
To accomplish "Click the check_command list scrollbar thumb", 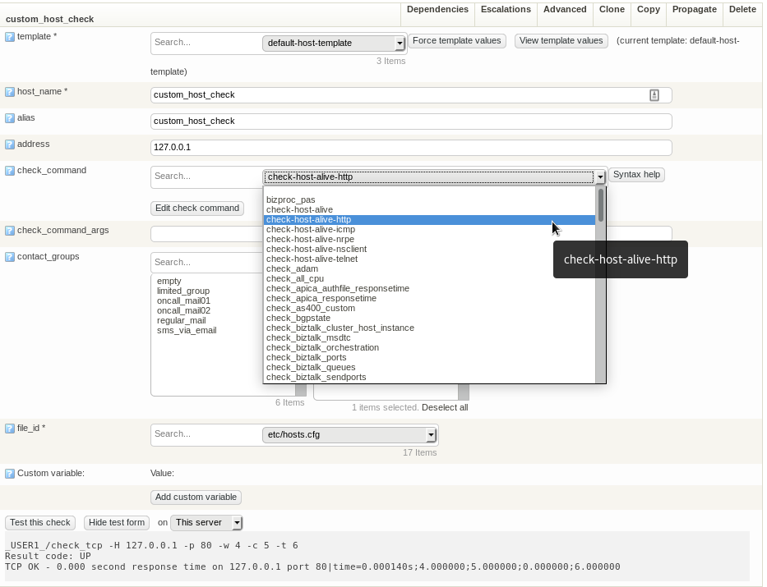I will click(x=601, y=205).
